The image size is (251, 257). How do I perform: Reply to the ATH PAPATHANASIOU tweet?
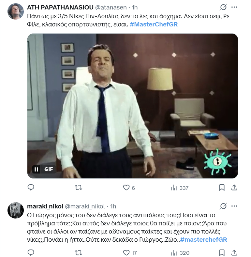[x=31, y=188]
